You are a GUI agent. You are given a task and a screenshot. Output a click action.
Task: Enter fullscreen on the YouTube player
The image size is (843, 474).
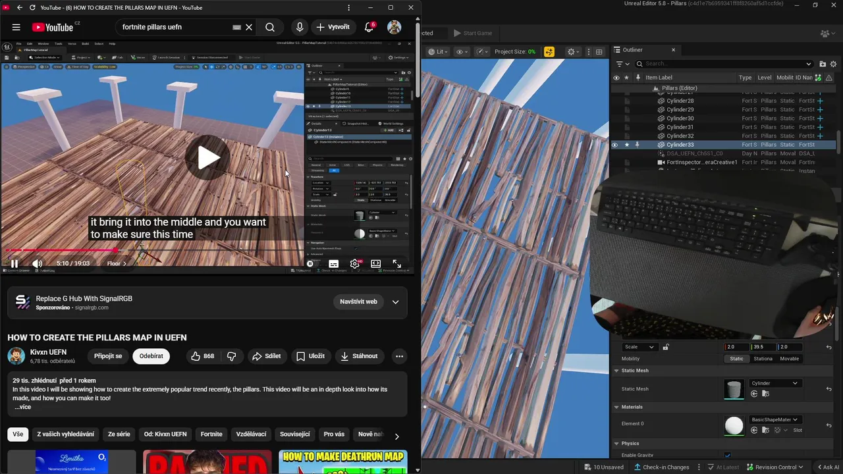click(396, 263)
